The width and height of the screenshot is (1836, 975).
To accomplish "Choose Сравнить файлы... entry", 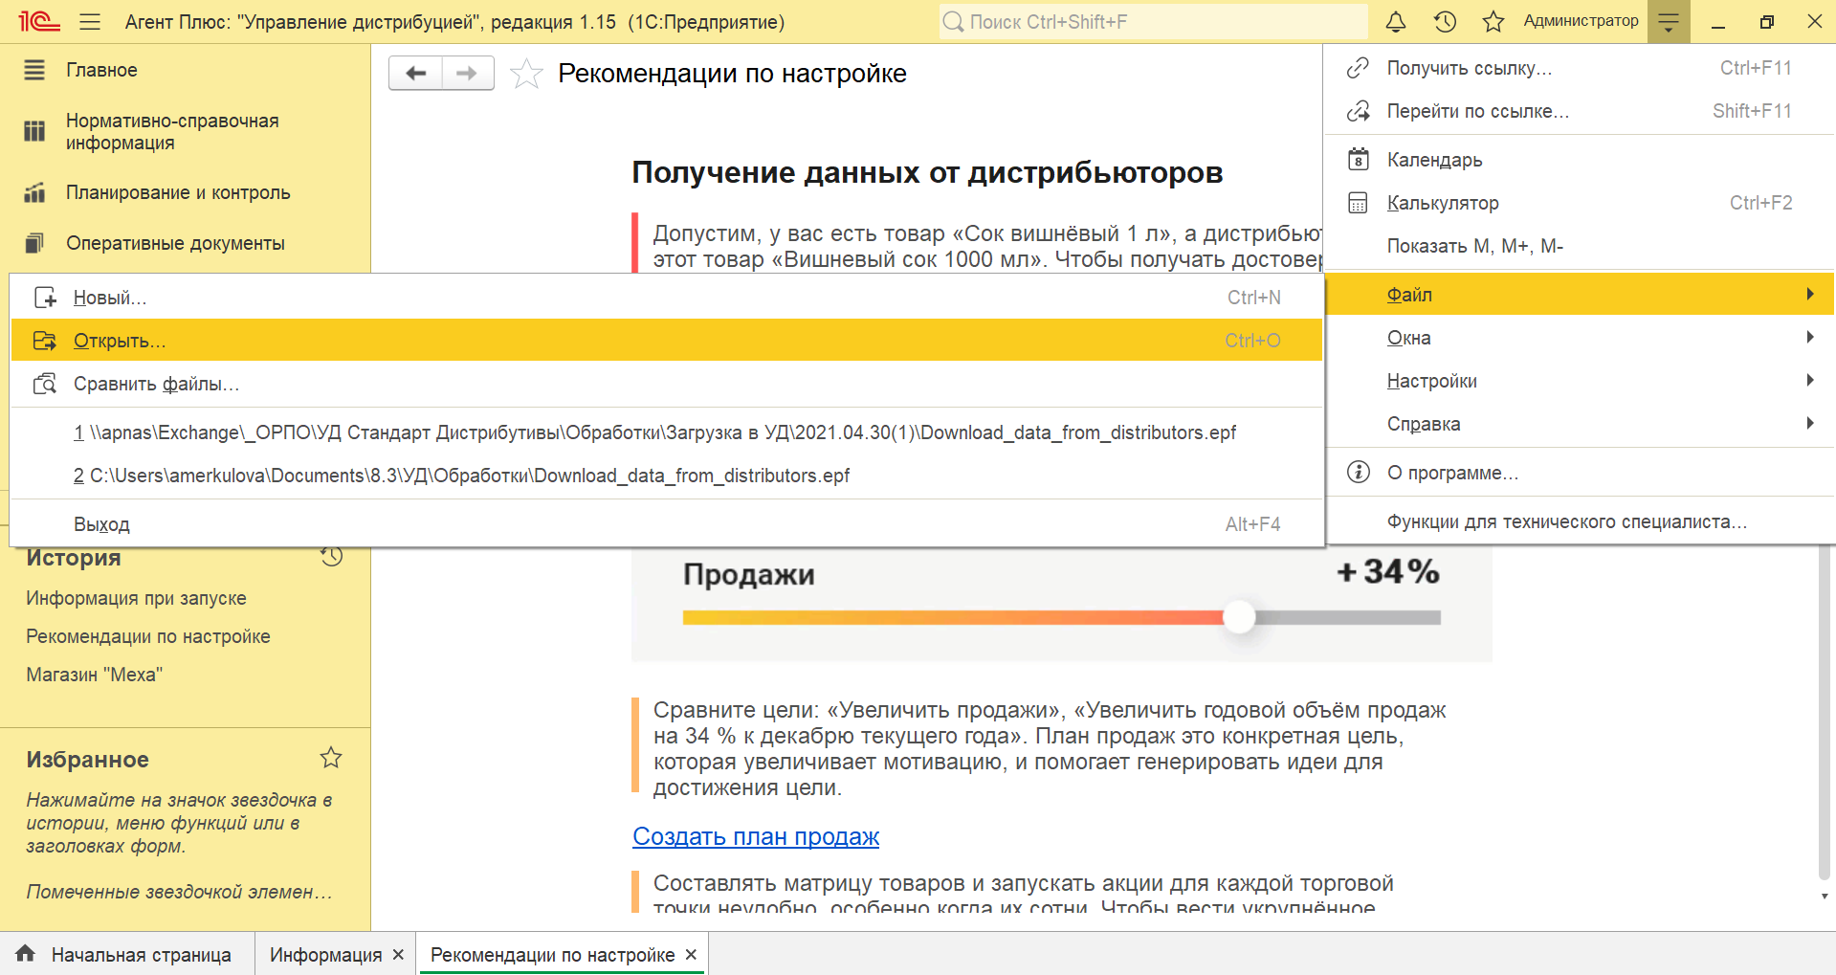I will (666, 384).
